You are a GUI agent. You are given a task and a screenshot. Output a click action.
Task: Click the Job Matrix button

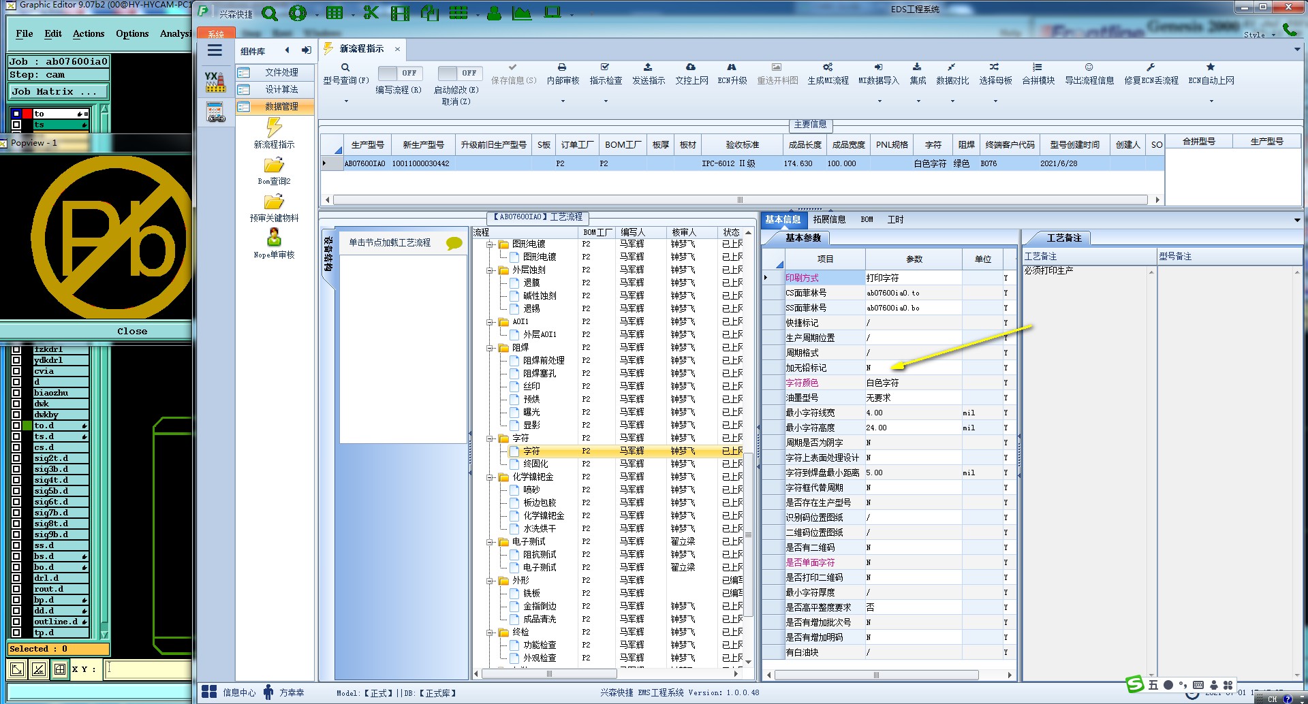58,91
